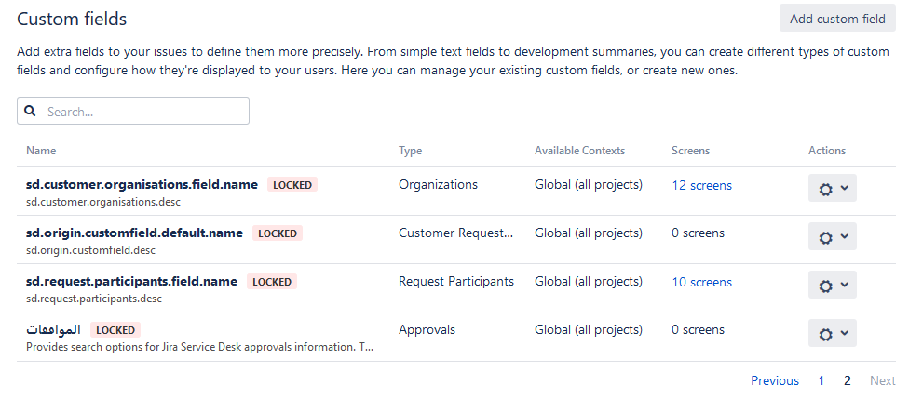The width and height of the screenshot is (909, 412).
Task: Focus the Search custom fields input
Action: (x=133, y=111)
